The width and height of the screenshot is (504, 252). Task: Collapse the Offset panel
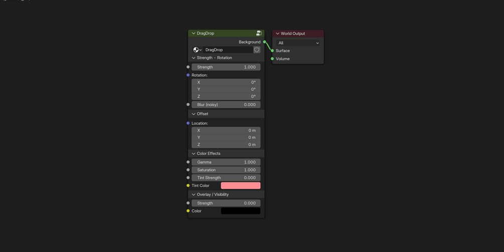coord(194,114)
